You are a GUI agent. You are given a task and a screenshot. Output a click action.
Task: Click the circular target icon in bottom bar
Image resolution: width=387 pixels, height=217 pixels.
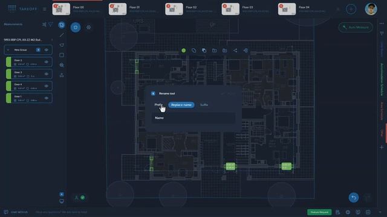[x=348, y=212]
